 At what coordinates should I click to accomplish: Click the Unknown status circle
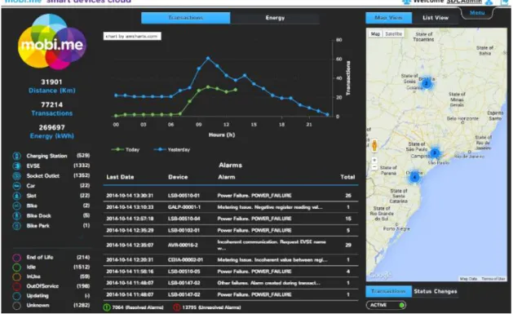[x=16, y=306]
